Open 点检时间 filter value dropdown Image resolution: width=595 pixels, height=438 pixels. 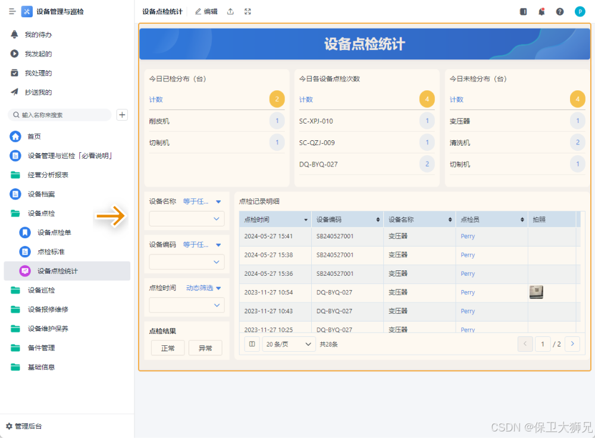point(187,305)
